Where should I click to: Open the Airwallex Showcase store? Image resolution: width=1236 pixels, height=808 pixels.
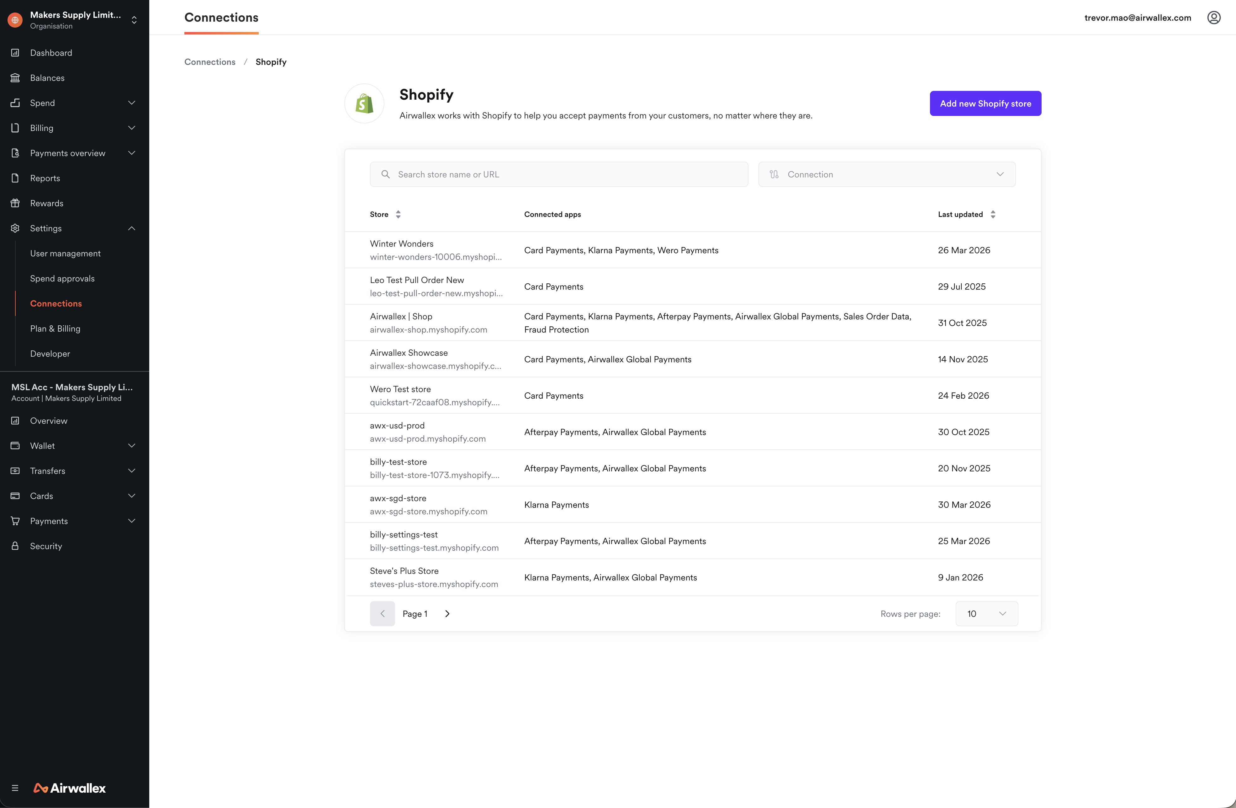click(x=692, y=359)
